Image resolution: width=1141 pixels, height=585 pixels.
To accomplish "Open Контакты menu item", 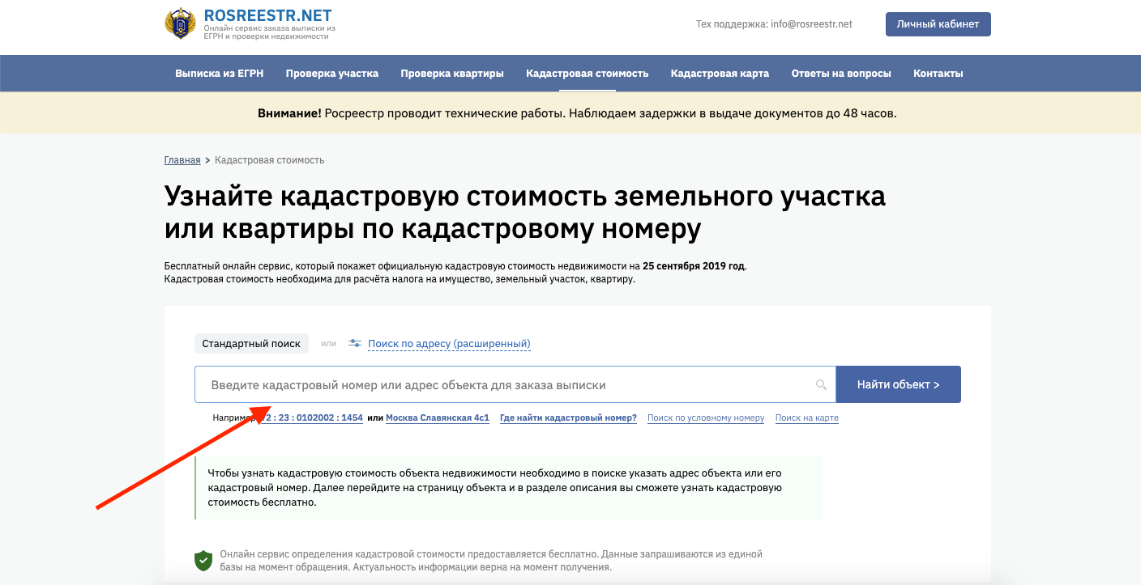I will tap(938, 74).
